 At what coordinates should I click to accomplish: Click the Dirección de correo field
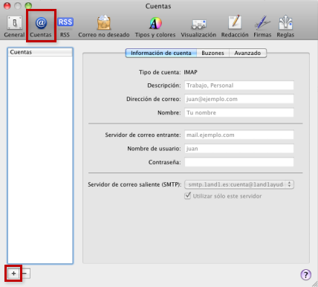click(x=239, y=99)
